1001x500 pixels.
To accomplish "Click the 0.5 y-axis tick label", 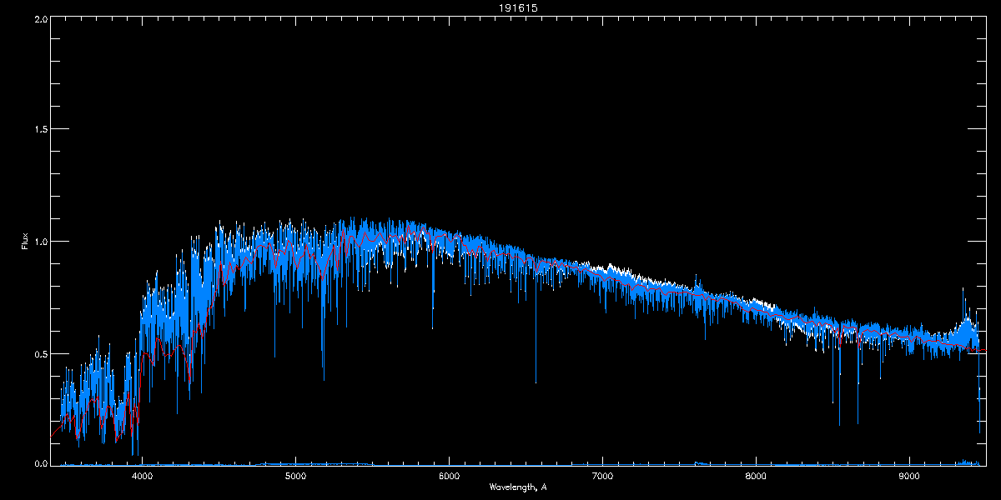I will [39, 353].
